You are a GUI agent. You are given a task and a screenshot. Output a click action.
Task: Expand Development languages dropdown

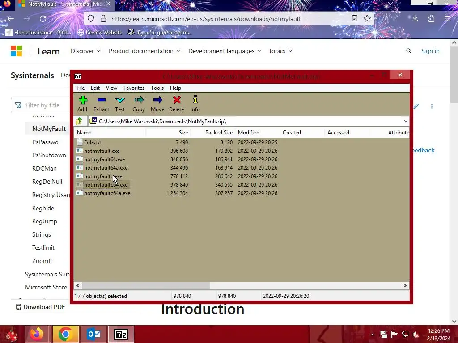(225, 51)
